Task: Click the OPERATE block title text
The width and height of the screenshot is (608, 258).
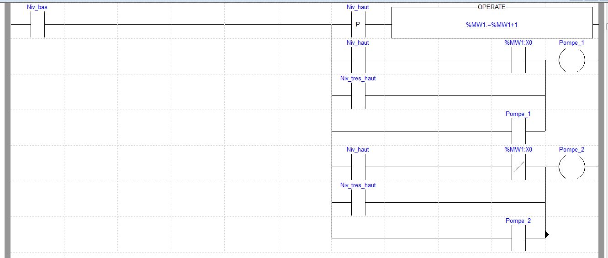Action: tap(492, 6)
